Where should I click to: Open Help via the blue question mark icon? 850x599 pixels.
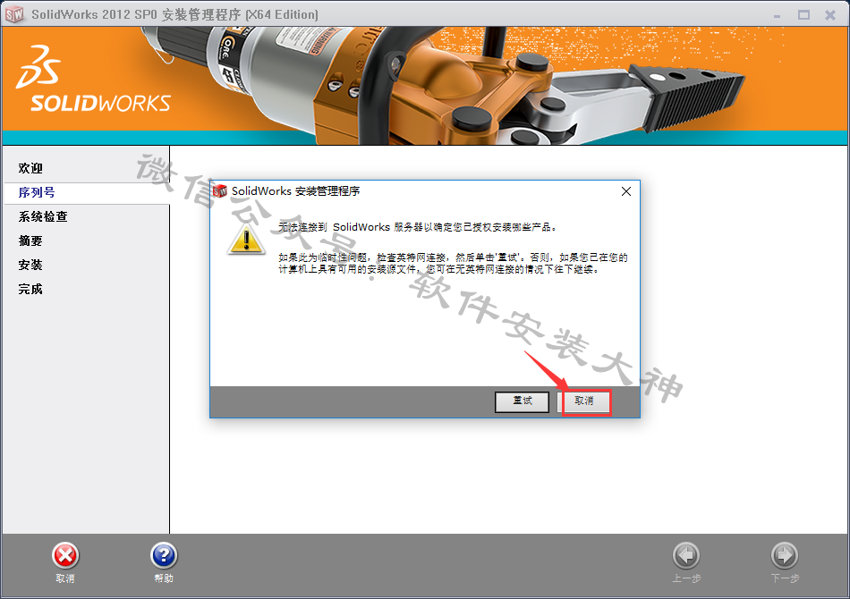pyautogui.click(x=164, y=556)
